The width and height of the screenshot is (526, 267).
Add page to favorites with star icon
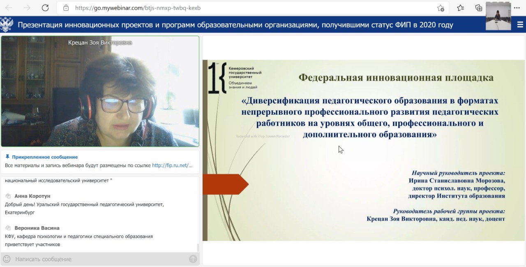coord(441,8)
